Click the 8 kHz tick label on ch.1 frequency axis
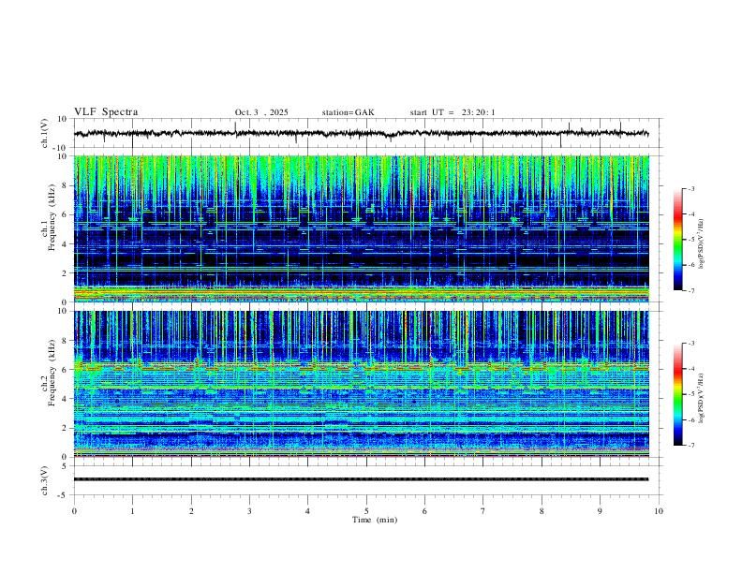 (x=65, y=185)
